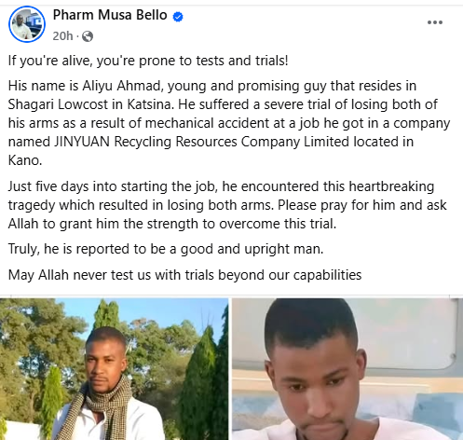Screen dimensions: 463x440
Task: Click the blue verified badge icon
Action: (x=178, y=17)
